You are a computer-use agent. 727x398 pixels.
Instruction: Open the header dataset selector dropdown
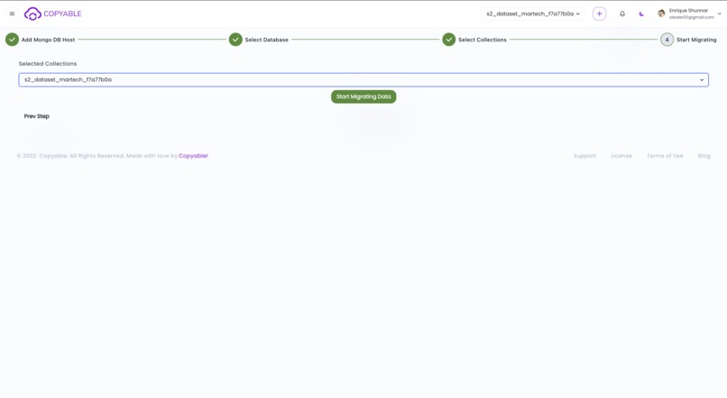tap(533, 14)
